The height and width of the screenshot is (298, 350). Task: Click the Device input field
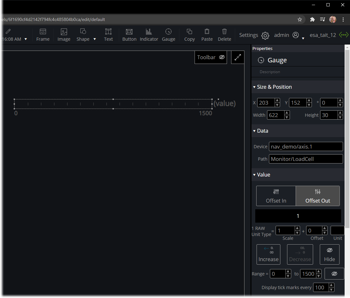tap(306, 147)
